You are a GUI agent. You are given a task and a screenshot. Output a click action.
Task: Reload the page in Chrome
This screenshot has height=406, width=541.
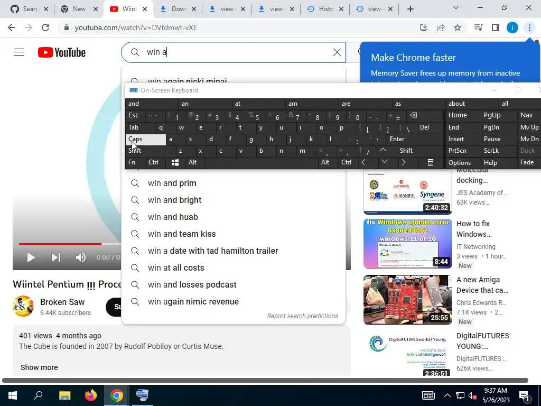click(45, 27)
